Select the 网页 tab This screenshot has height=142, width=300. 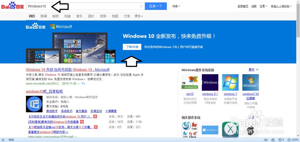32,16
